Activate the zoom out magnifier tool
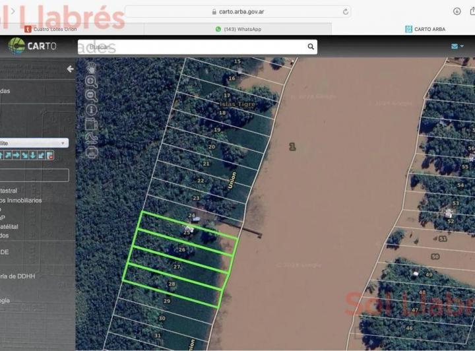Viewport: 475px width, 351px height. point(91,96)
